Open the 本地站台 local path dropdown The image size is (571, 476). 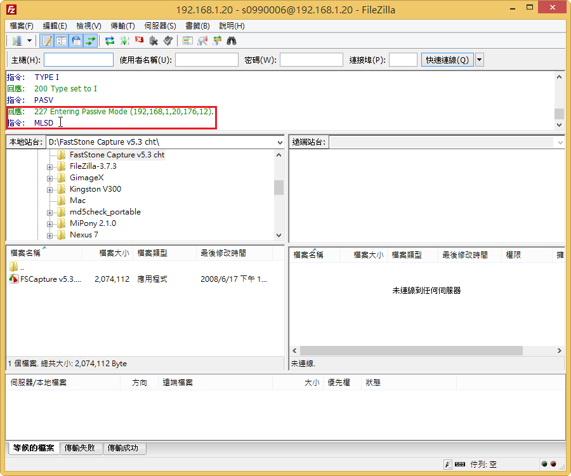280,142
